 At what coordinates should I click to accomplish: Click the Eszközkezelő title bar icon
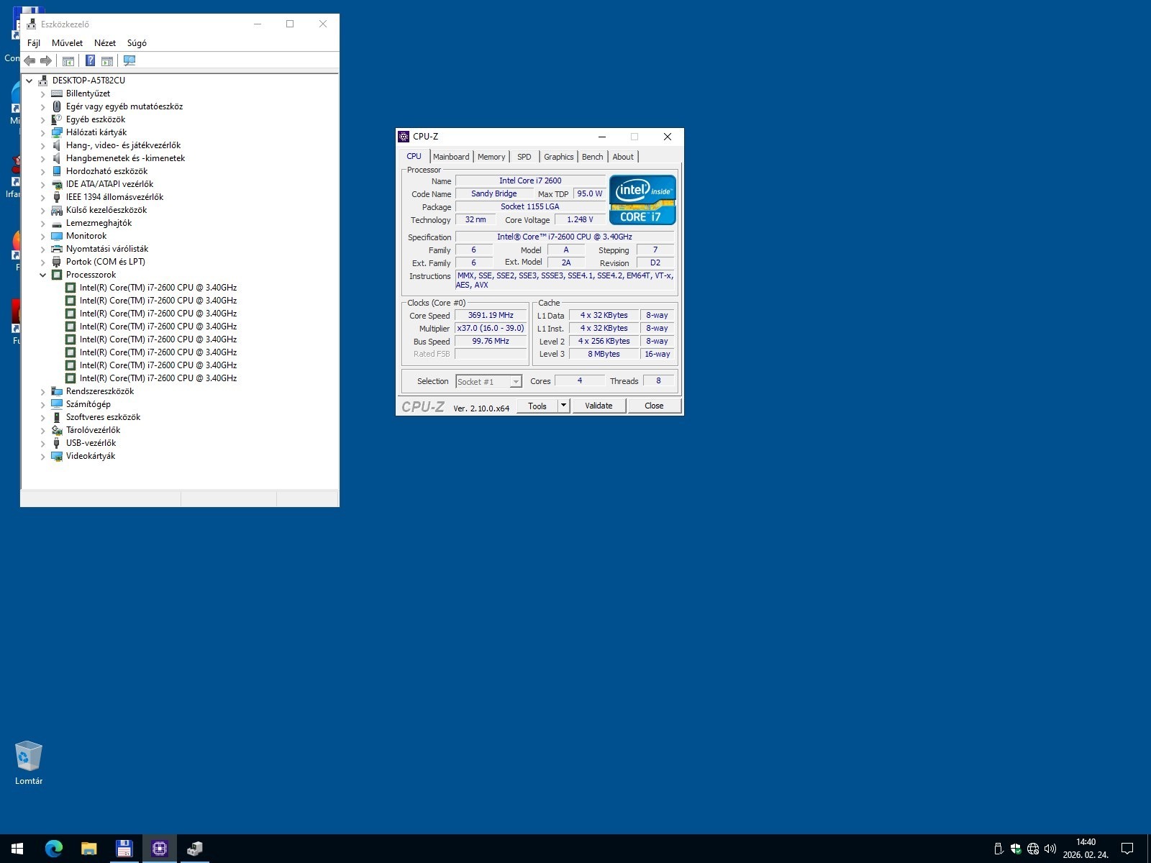click(31, 24)
